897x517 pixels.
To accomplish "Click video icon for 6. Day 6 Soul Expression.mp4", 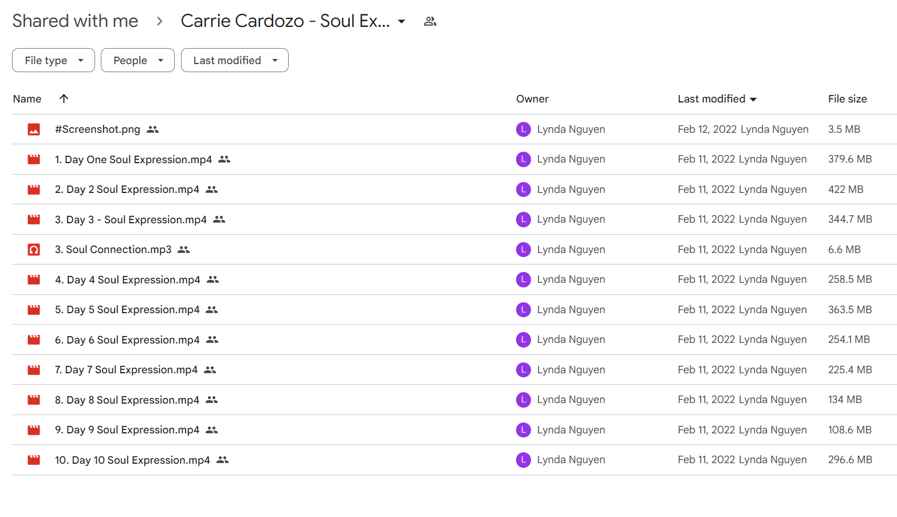I will (34, 340).
